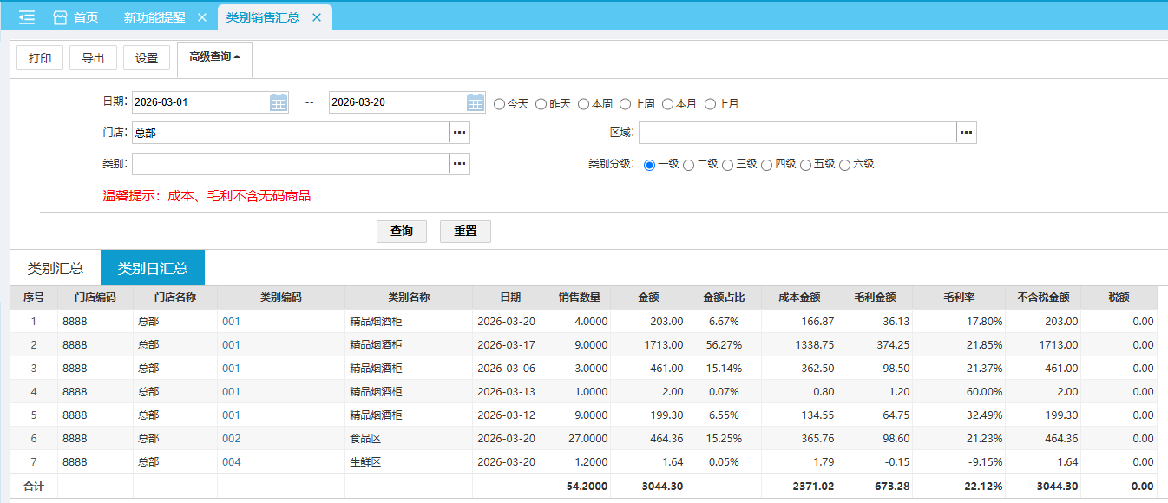1168x503 pixels.
Task: Close the 新功能提醒 tab
Action: 202,17
